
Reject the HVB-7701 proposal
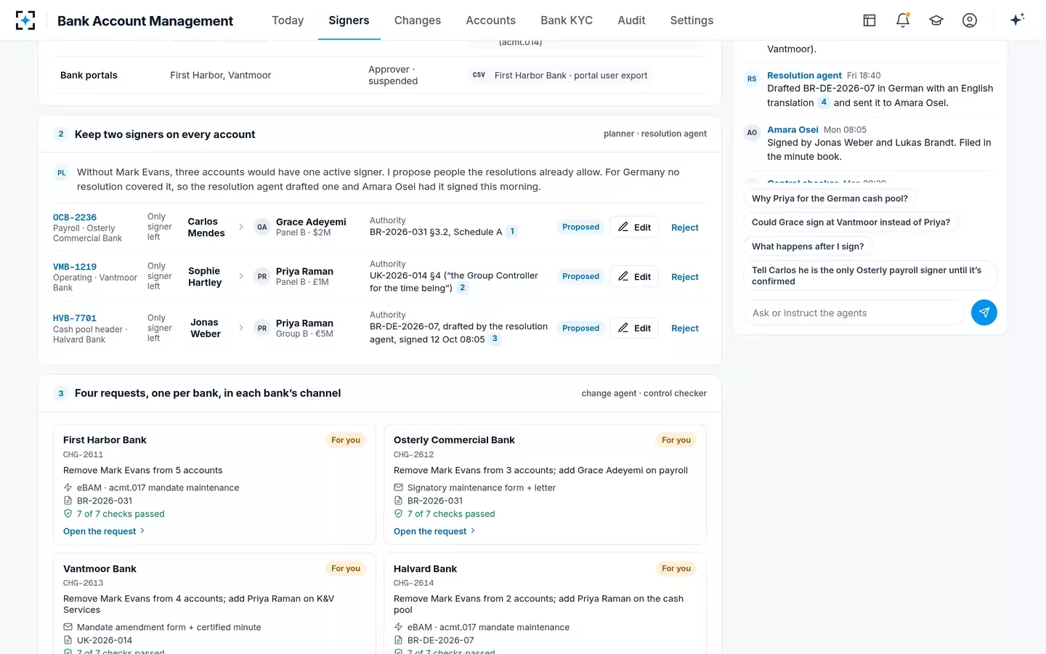point(685,328)
